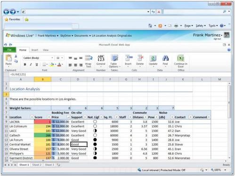Go back with the browser Back button

pos(6,12)
